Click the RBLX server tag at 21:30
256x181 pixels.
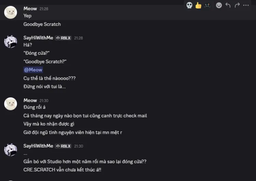click(x=63, y=146)
